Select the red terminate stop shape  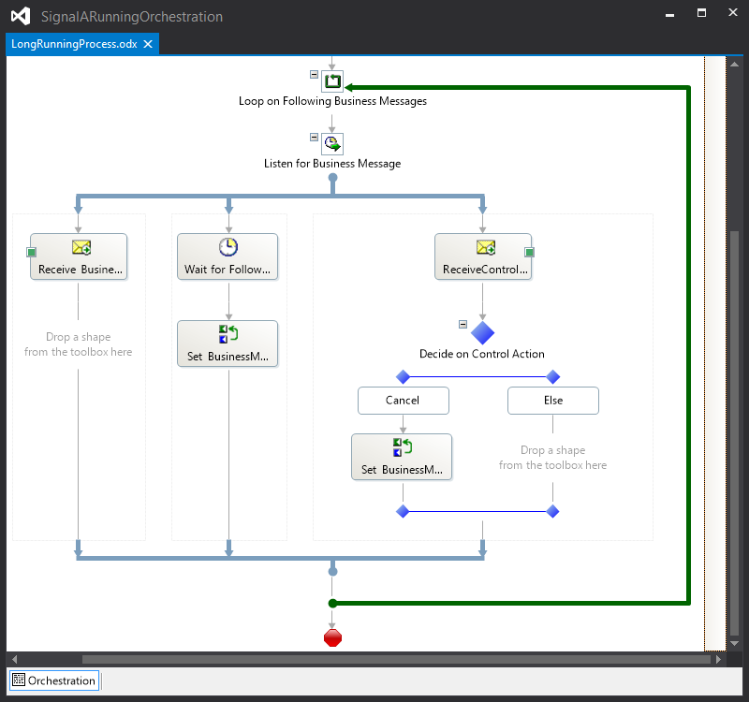click(x=332, y=637)
